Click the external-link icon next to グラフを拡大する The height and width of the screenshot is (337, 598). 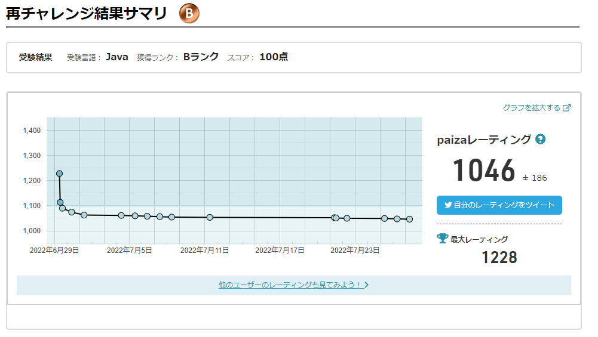tap(567, 108)
